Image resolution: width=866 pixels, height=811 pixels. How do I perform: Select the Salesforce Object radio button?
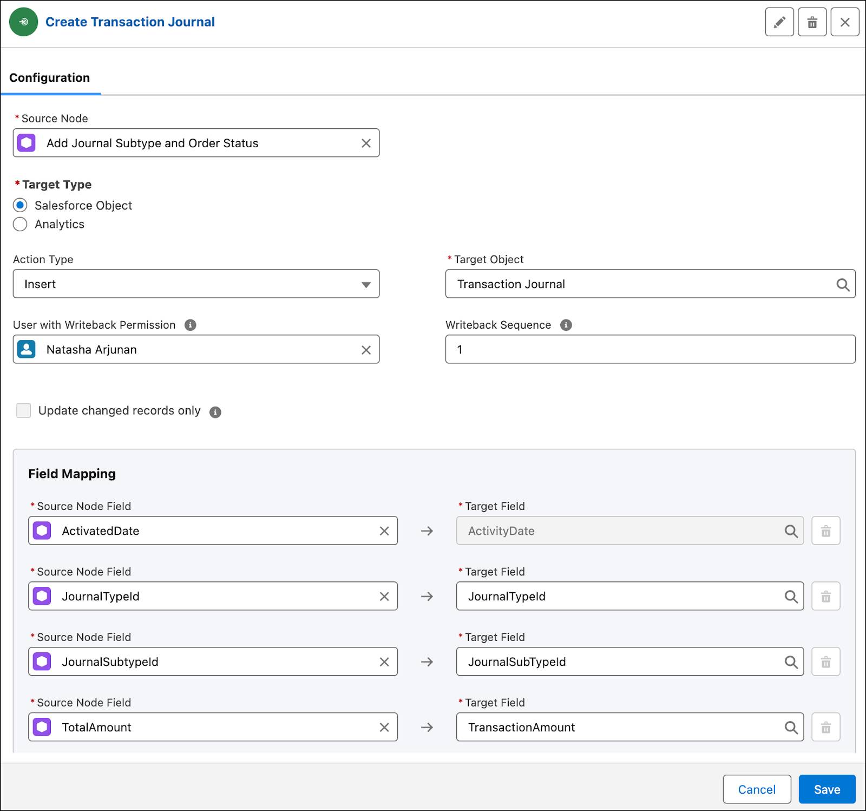[x=20, y=205]
